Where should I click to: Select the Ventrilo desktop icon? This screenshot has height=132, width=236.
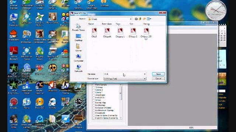click(x=52, y=103)
